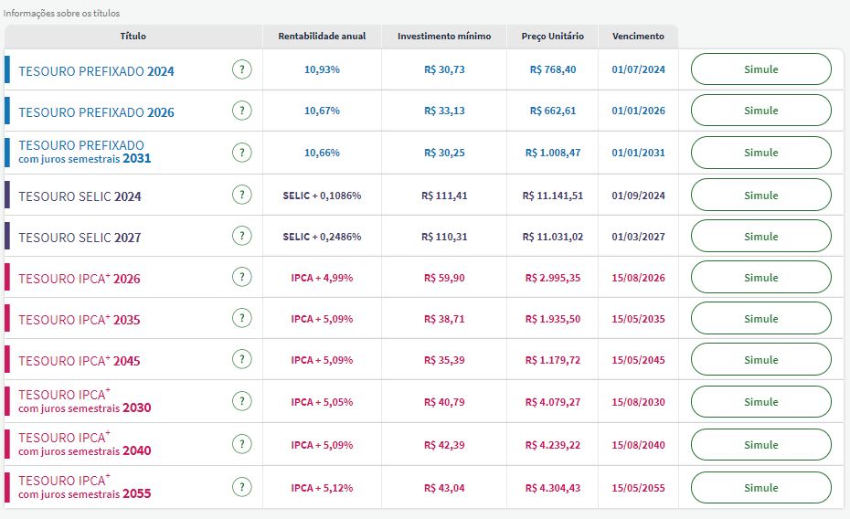Click the SELIC + 0,2486% value
Image resolution: width=850 pixels, height=519 pixels.
pyautogui.click(x=322, y=237)
